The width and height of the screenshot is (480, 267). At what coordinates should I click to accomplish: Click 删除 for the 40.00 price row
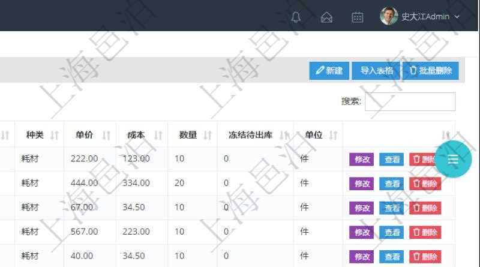coord(425,257)
